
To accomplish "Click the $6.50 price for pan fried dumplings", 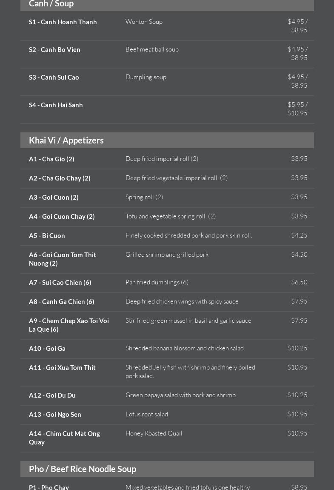I will click(299, 282).
